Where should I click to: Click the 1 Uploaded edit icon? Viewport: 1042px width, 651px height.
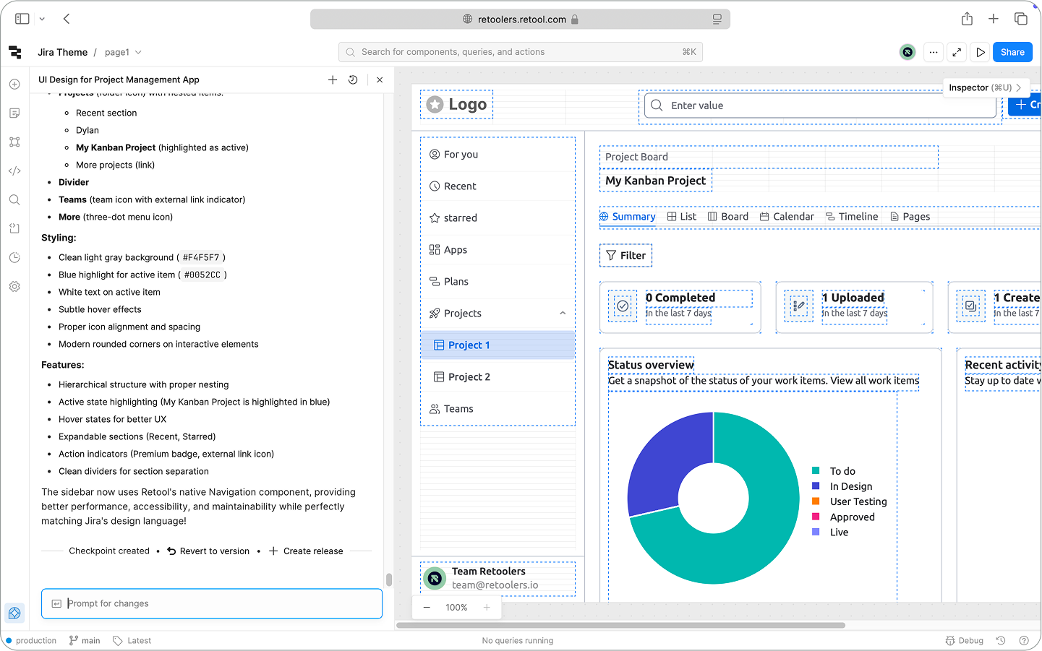coord(799,306)
